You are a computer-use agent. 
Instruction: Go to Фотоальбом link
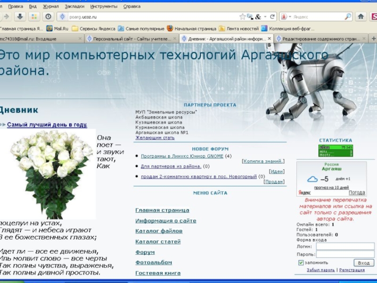coord(154,263)
